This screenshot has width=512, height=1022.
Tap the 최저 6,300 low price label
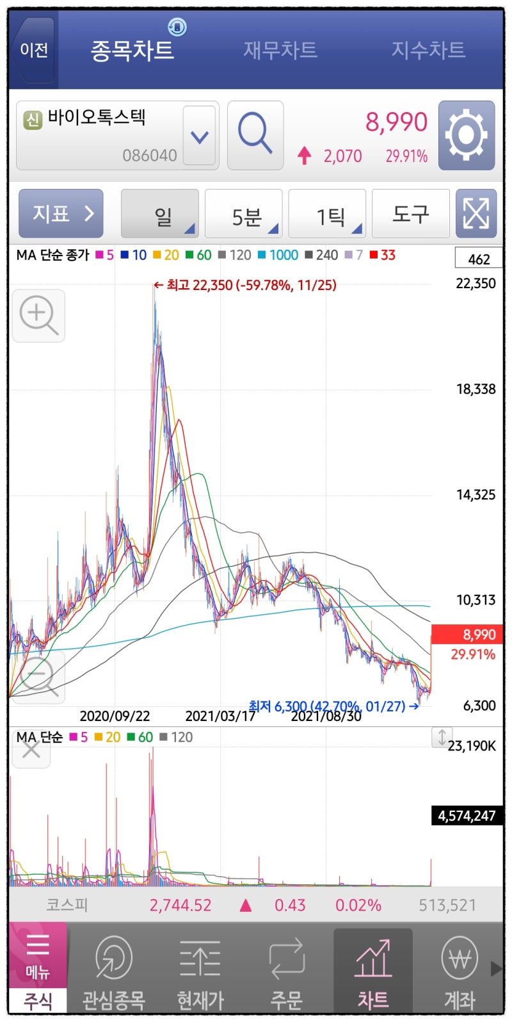click(333, 706)
